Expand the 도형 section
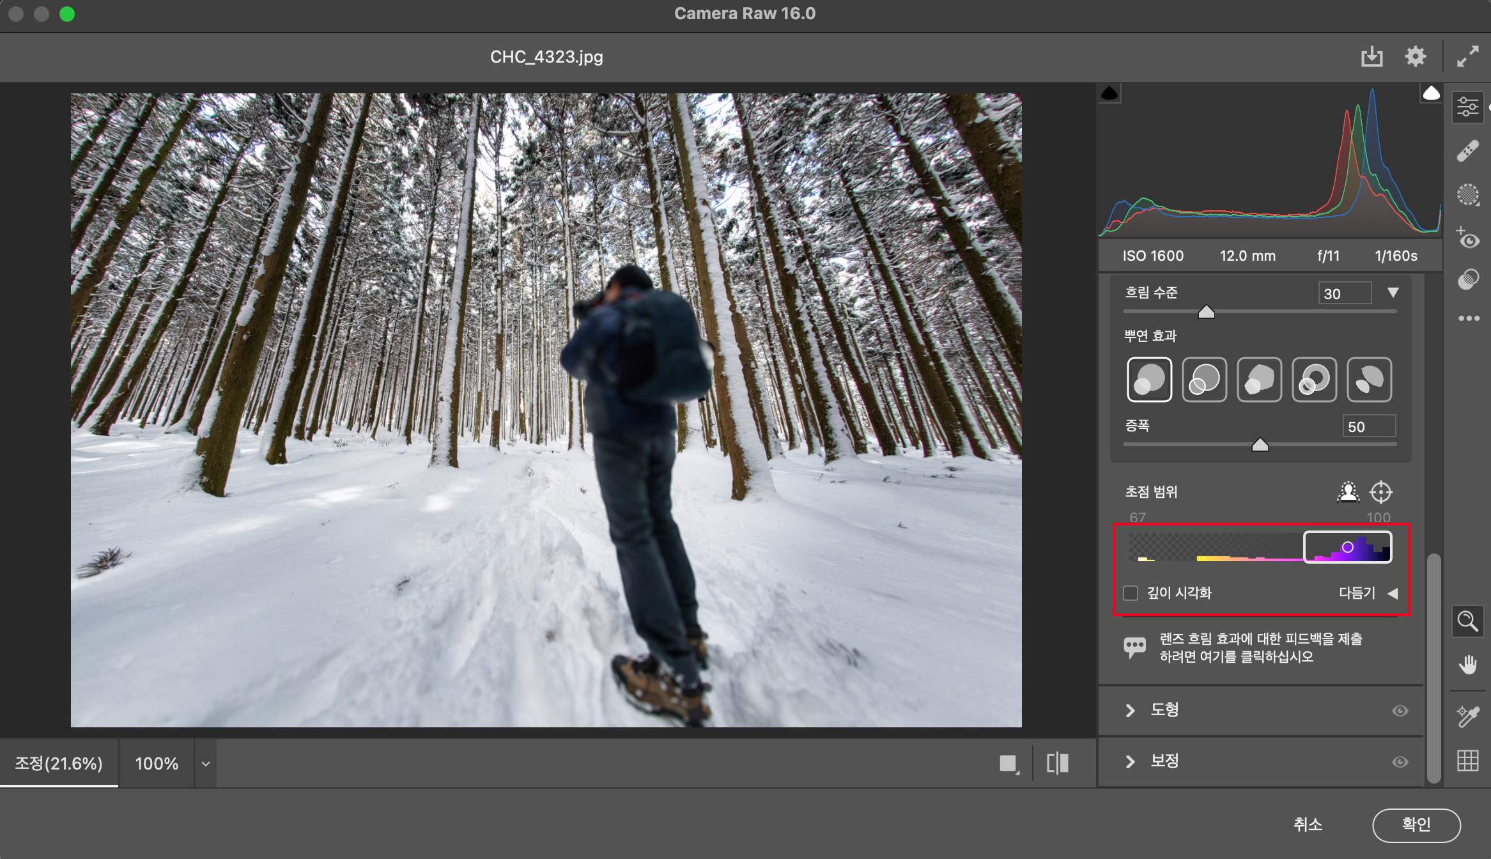 [1130, 711]
